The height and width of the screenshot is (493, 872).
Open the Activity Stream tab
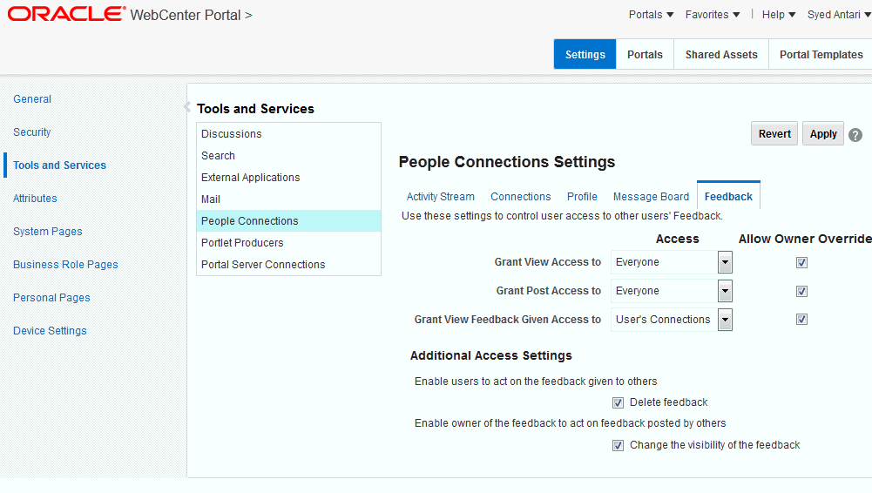coord(441,197)
